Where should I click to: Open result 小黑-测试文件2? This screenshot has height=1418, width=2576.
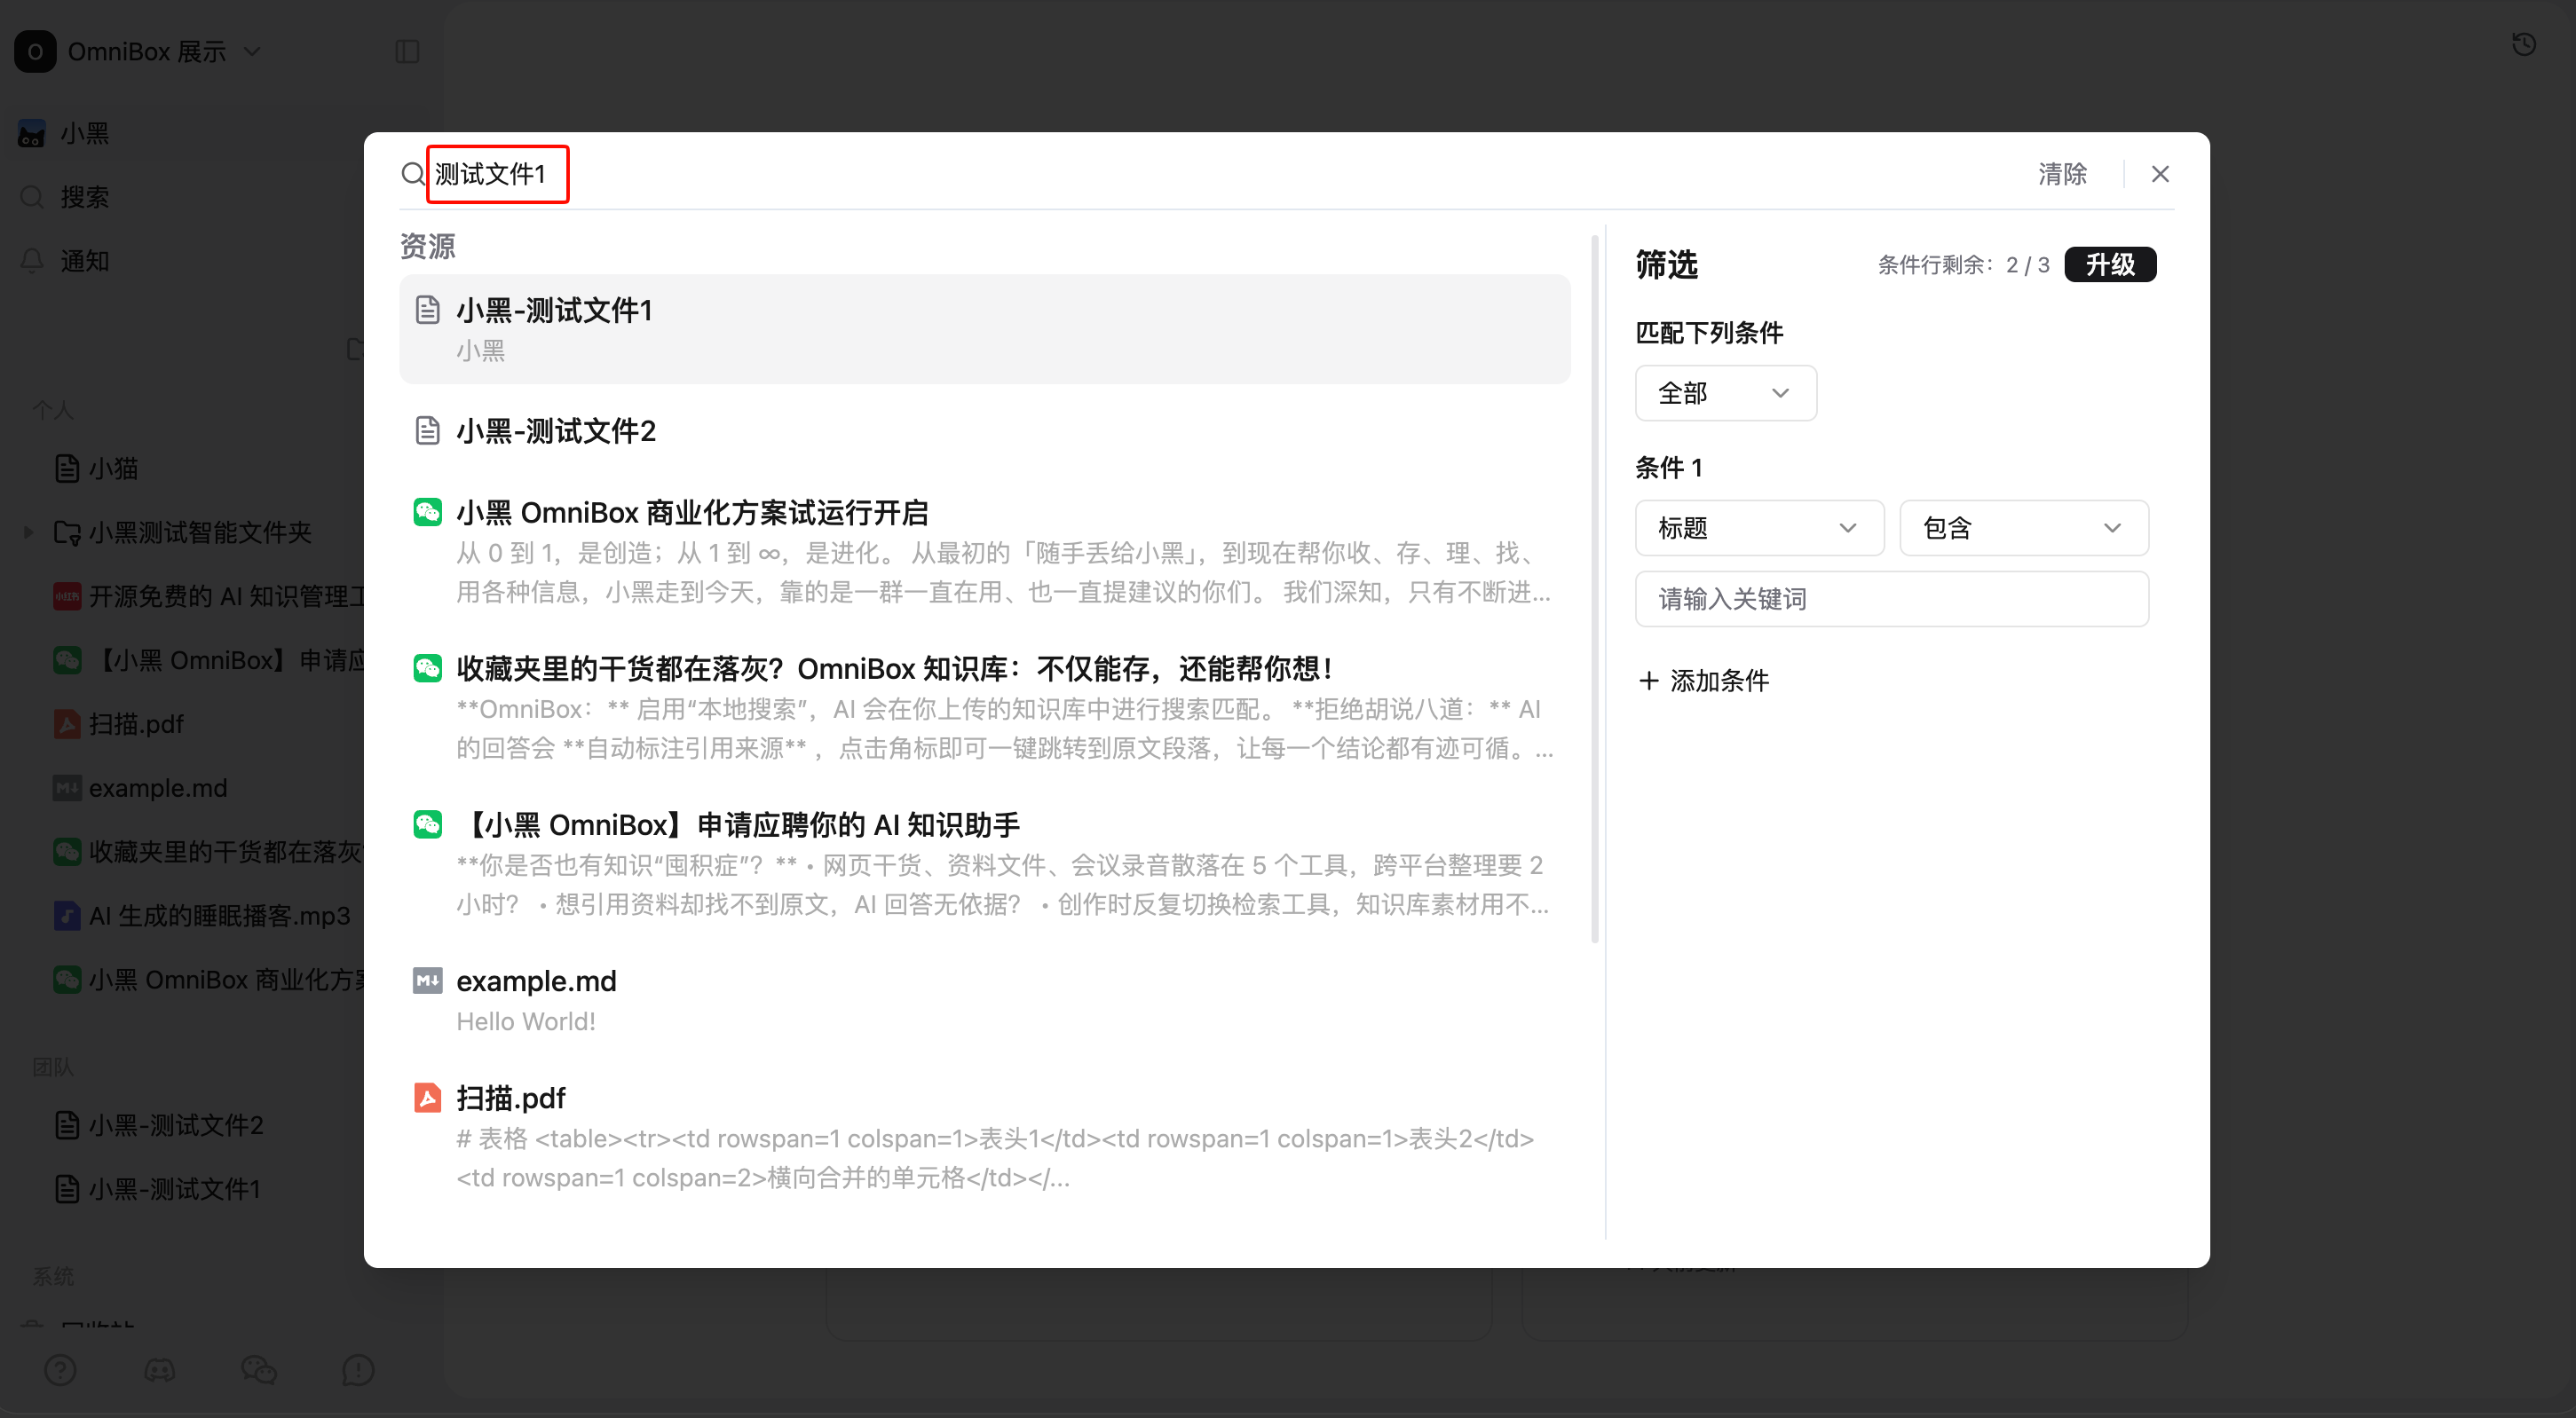coord(984,431)
